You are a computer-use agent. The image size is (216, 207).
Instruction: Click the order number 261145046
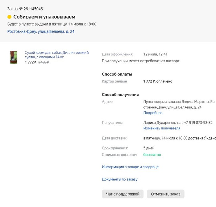pyautogui.click(x=32, y=9)
